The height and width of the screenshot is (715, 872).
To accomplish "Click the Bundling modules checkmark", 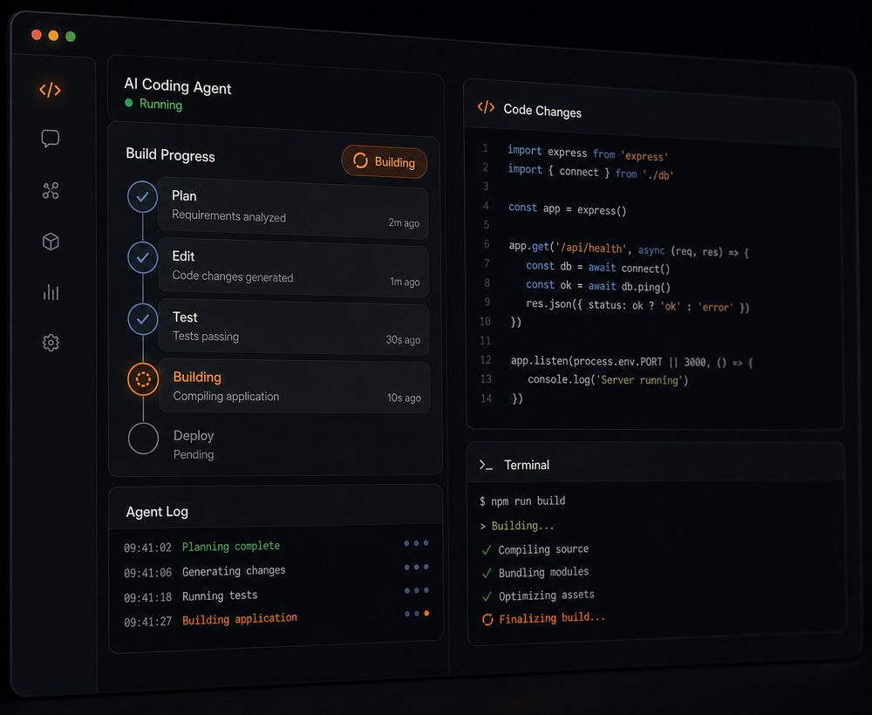I will pos(487,573).
